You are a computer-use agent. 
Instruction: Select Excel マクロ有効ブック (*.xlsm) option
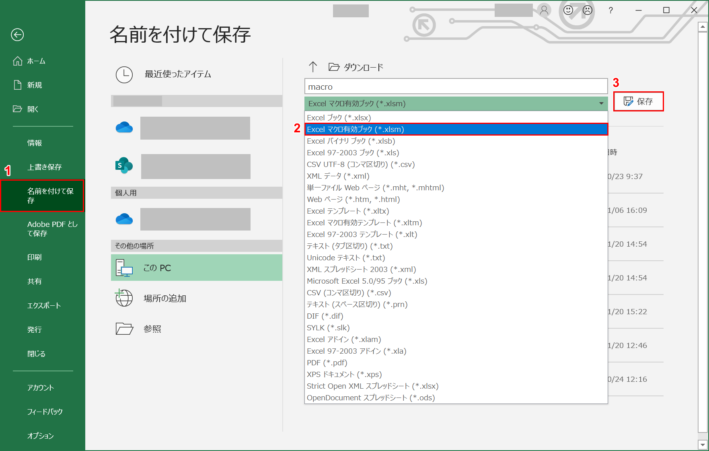tap(456, 129)
